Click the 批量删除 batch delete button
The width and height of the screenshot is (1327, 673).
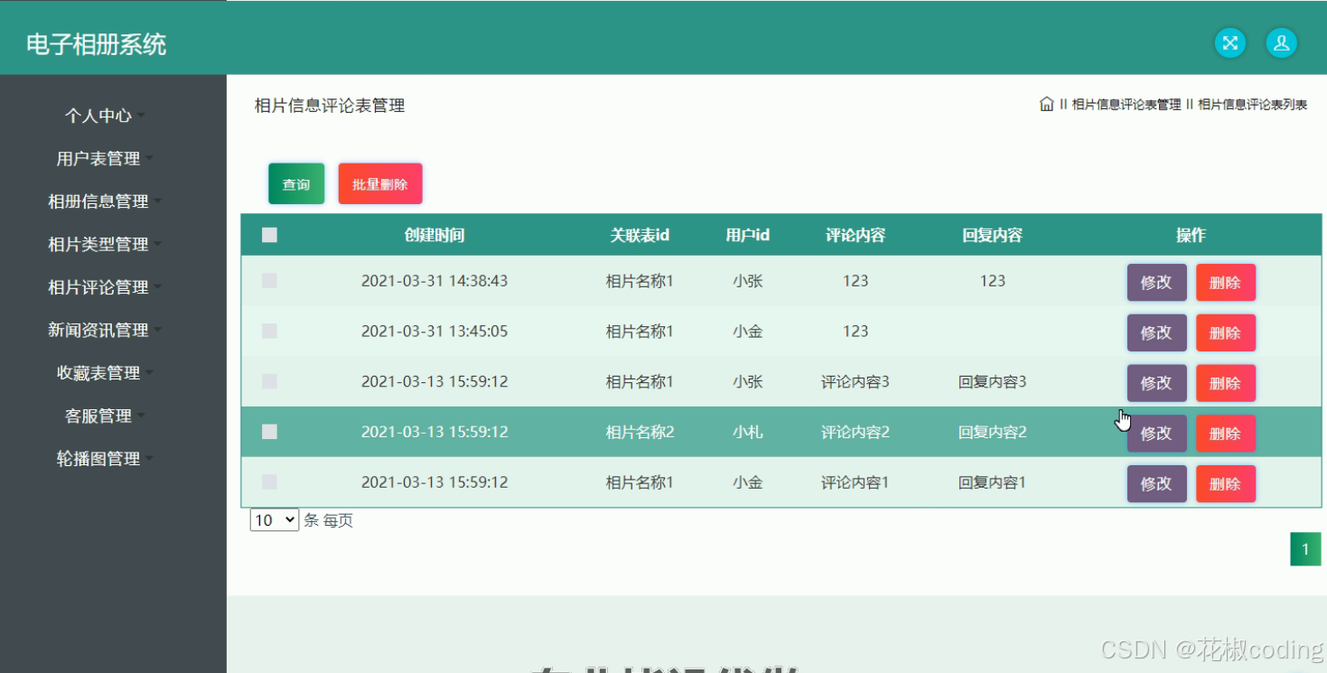coord(380,184)
